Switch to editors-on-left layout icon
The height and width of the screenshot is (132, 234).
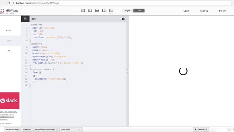click(x=90, y=10)
